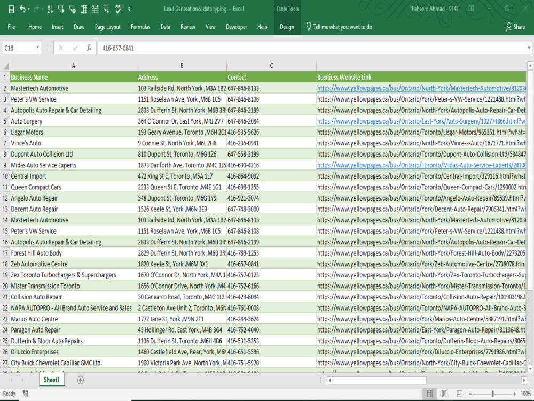Click the zoom in plus button
Screen dimensions: 534x401
click(x=515, y=394)
